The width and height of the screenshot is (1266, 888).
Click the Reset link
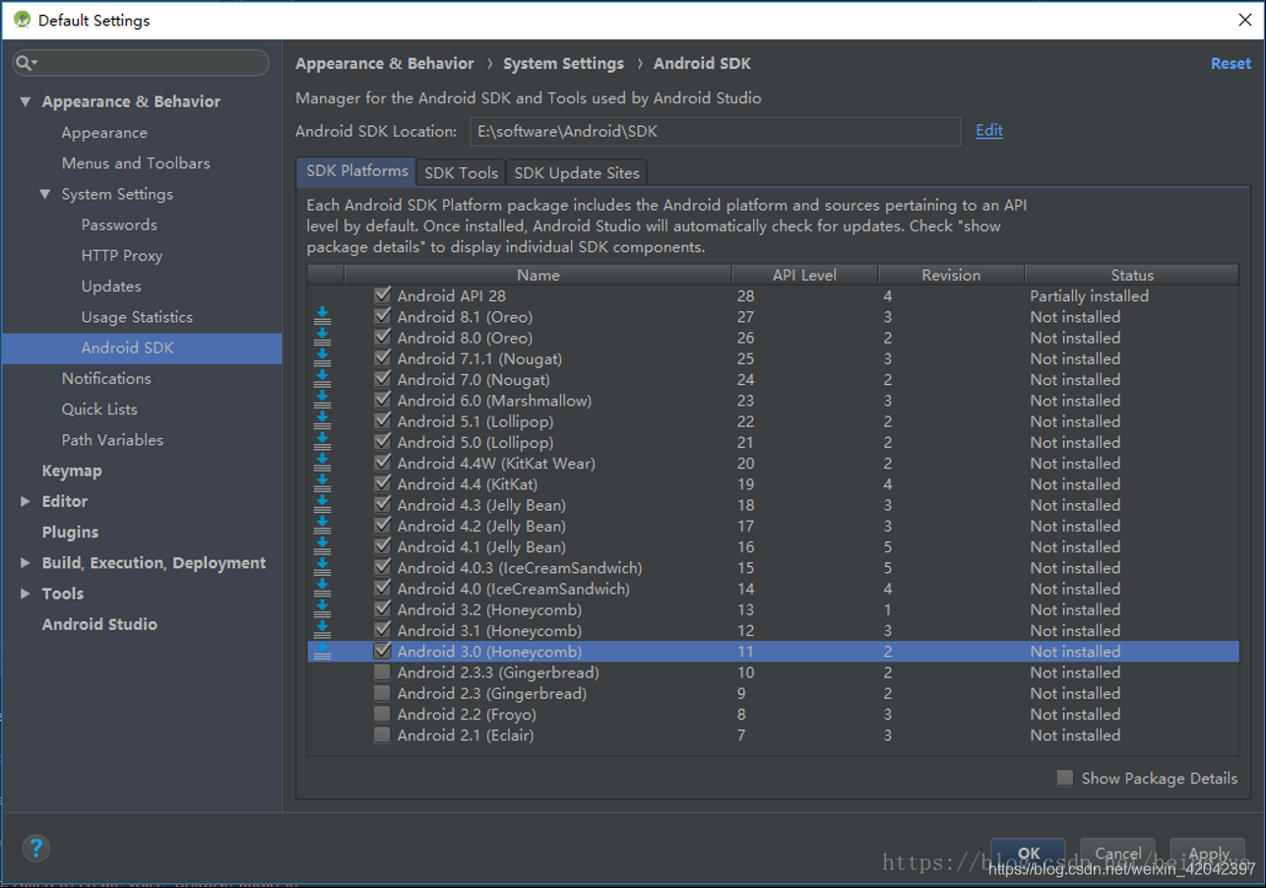[1231, 63]
